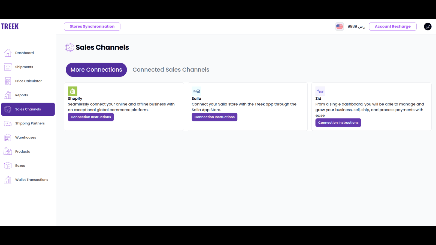Open the user profile avatar
Screen dimensions: 436x245
pyautogui.click(x=428, y=26)
